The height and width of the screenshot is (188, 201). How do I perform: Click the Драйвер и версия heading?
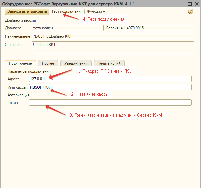tap(20, 20)
